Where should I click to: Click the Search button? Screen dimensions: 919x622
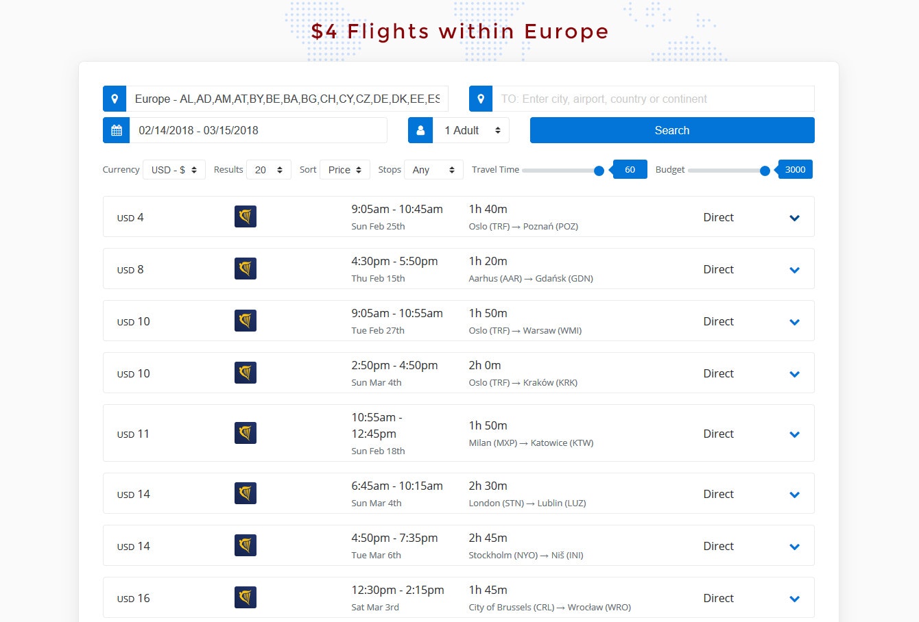[671, 129]
